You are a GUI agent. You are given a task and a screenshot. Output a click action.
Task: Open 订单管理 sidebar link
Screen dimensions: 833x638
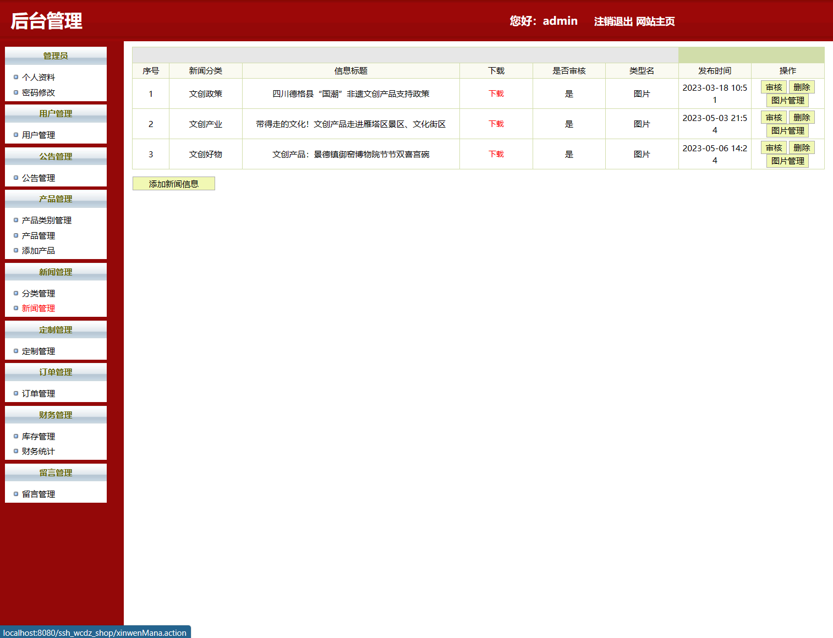[39, 394]
